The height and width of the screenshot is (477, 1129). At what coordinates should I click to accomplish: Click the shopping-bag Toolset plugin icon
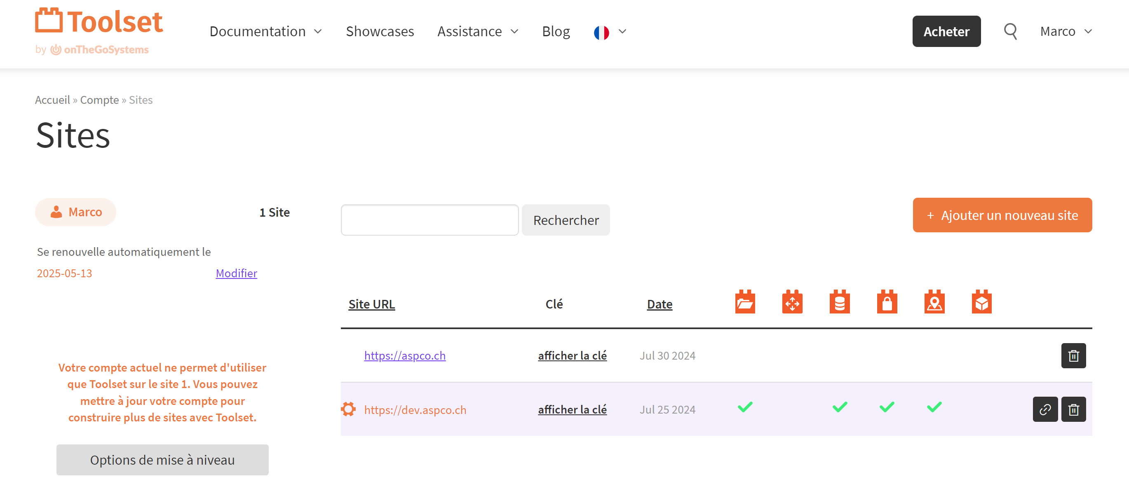point(887,302)
